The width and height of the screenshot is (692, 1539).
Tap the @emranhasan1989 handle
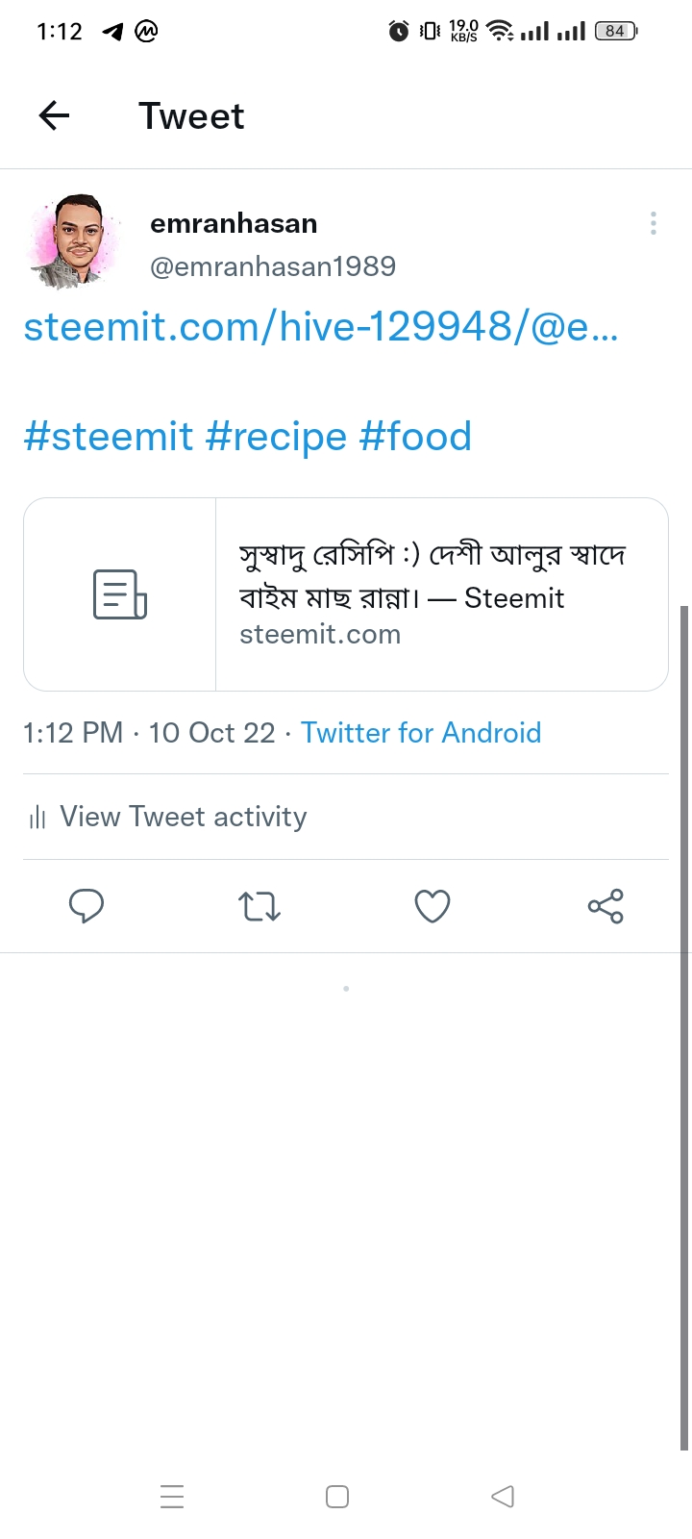[x=273, y=266]
